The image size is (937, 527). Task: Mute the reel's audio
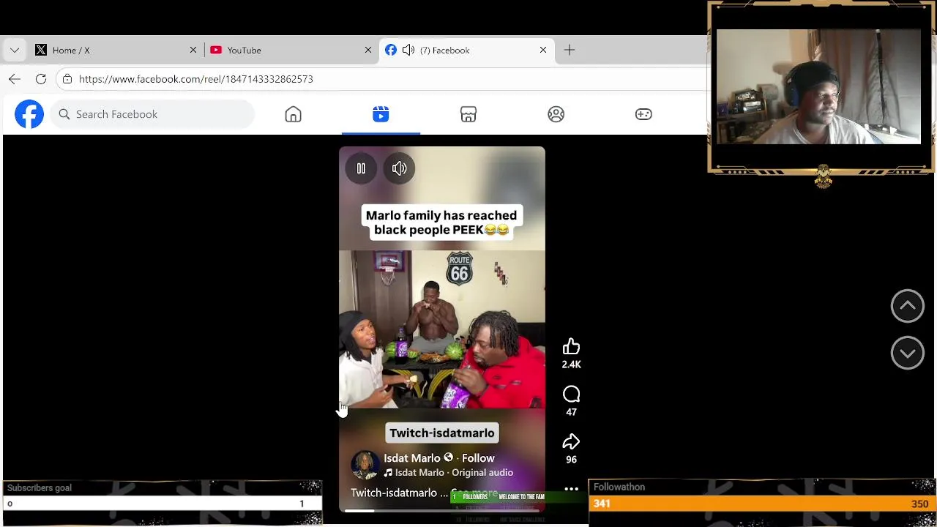tap(399, 168)
